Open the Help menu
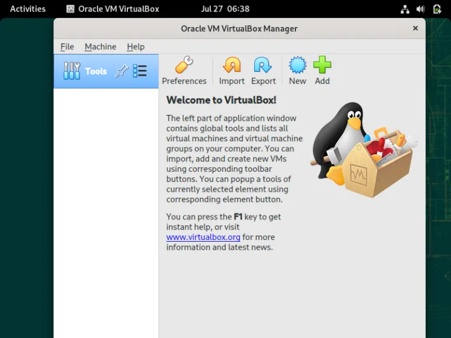This screenshot has height=338, width=451. [136, 46]
